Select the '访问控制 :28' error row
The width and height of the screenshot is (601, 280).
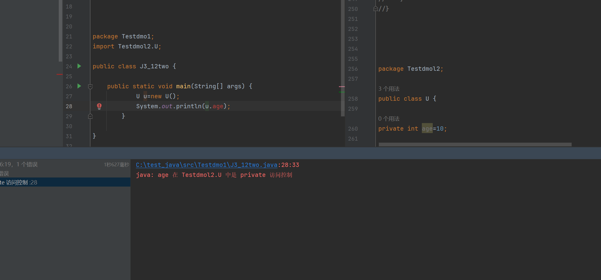pos(65,182)
